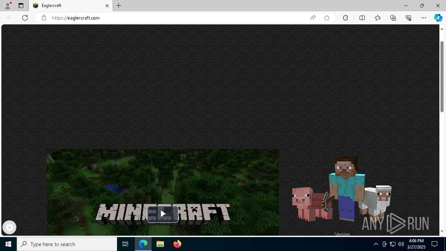Launch Firefox from the taskbar
The width and height of the screenshot is (446, 251).
(177, 244)
